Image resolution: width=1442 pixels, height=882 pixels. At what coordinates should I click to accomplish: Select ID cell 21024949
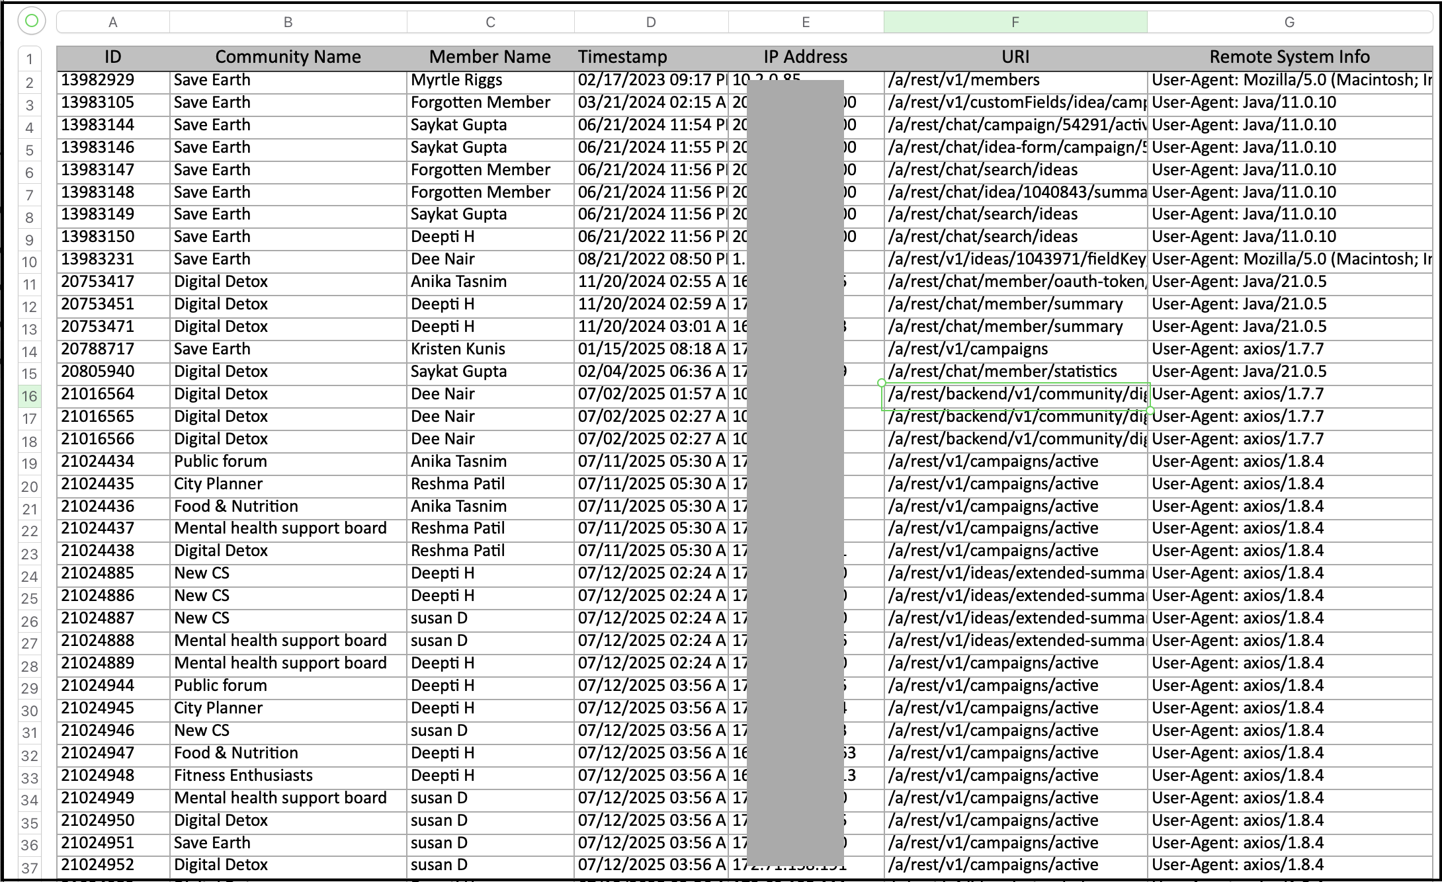click(113, 799)
